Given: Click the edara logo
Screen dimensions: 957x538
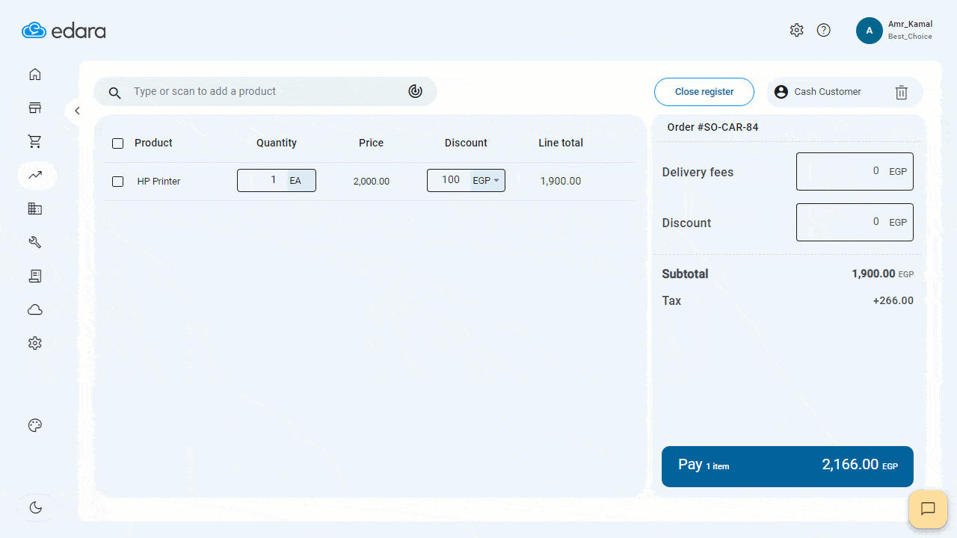Looking at the screenshot, I should click(x=64, y=31).
